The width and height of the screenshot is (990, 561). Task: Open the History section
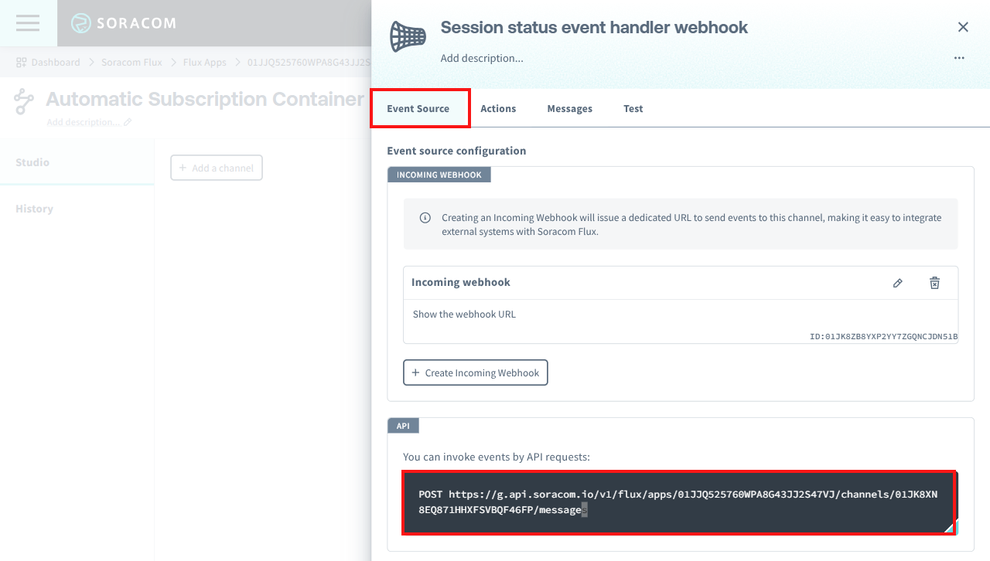[x=33, y=209]
